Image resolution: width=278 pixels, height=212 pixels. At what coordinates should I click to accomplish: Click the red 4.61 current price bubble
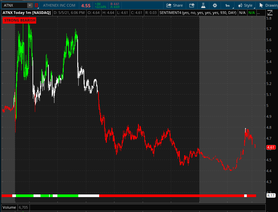[271, 147]
